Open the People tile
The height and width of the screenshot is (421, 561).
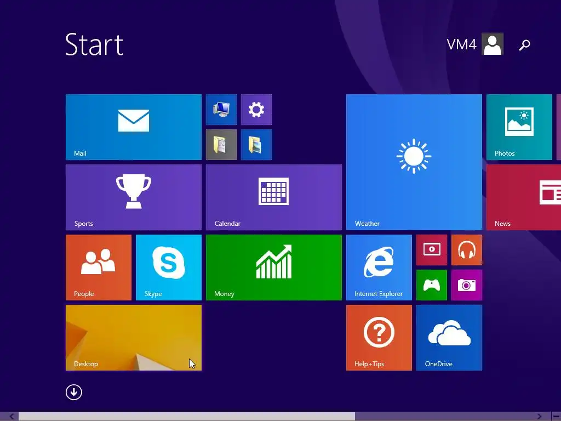[x=99, y=268]
